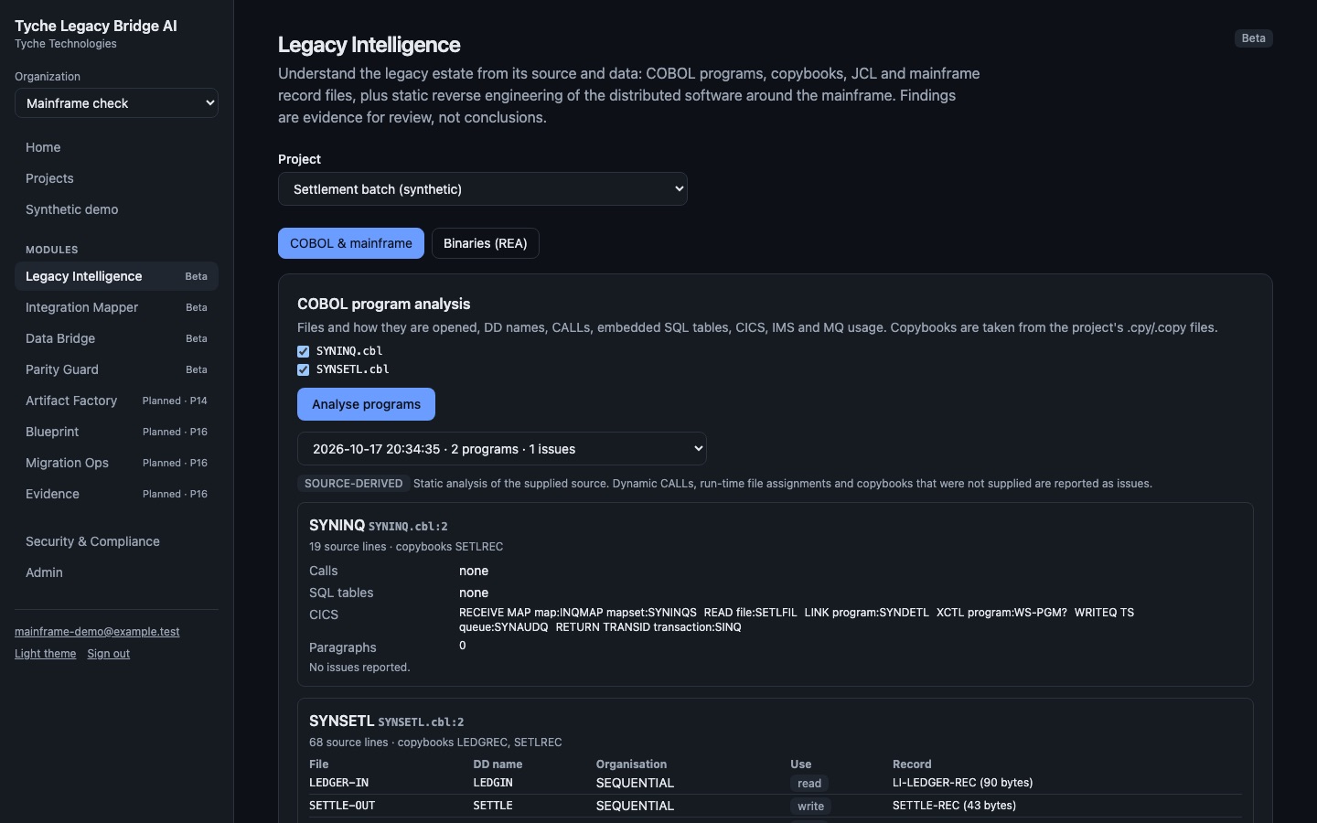Image resolution: width=1317 pixels, height=823 pixels.
Task: Open the Admin page
Action: click(x=116, y=572)
